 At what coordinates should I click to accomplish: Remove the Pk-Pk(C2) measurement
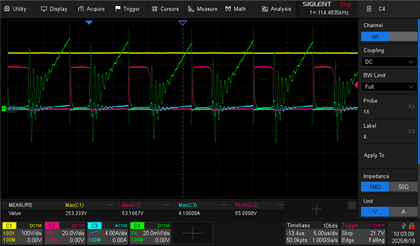[280, 205]
